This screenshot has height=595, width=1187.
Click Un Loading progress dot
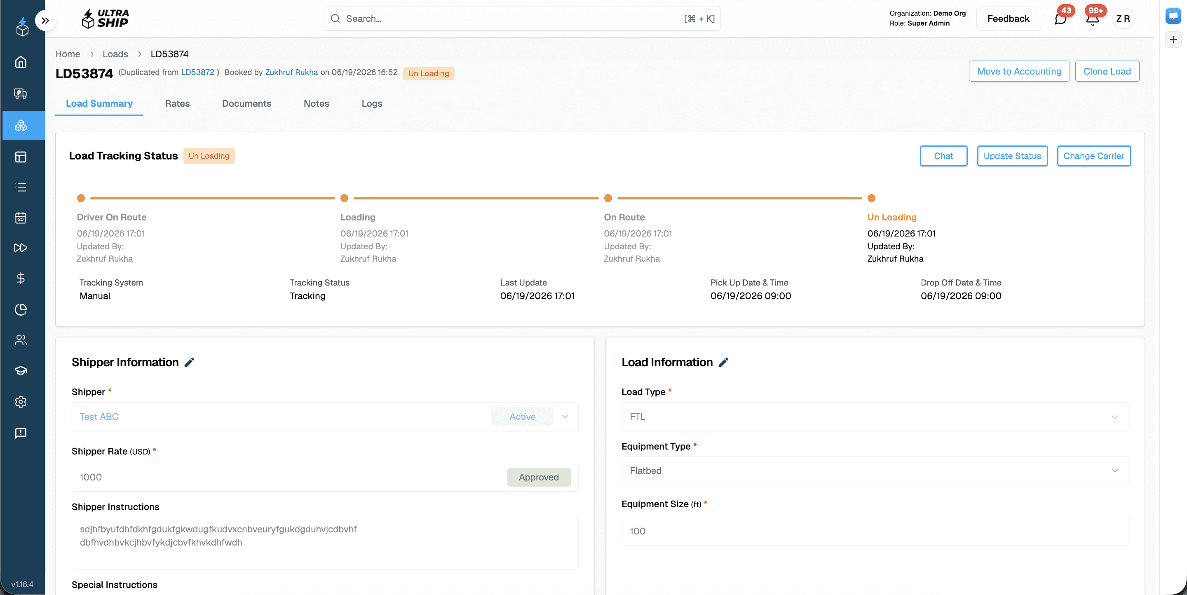(871, 199)
